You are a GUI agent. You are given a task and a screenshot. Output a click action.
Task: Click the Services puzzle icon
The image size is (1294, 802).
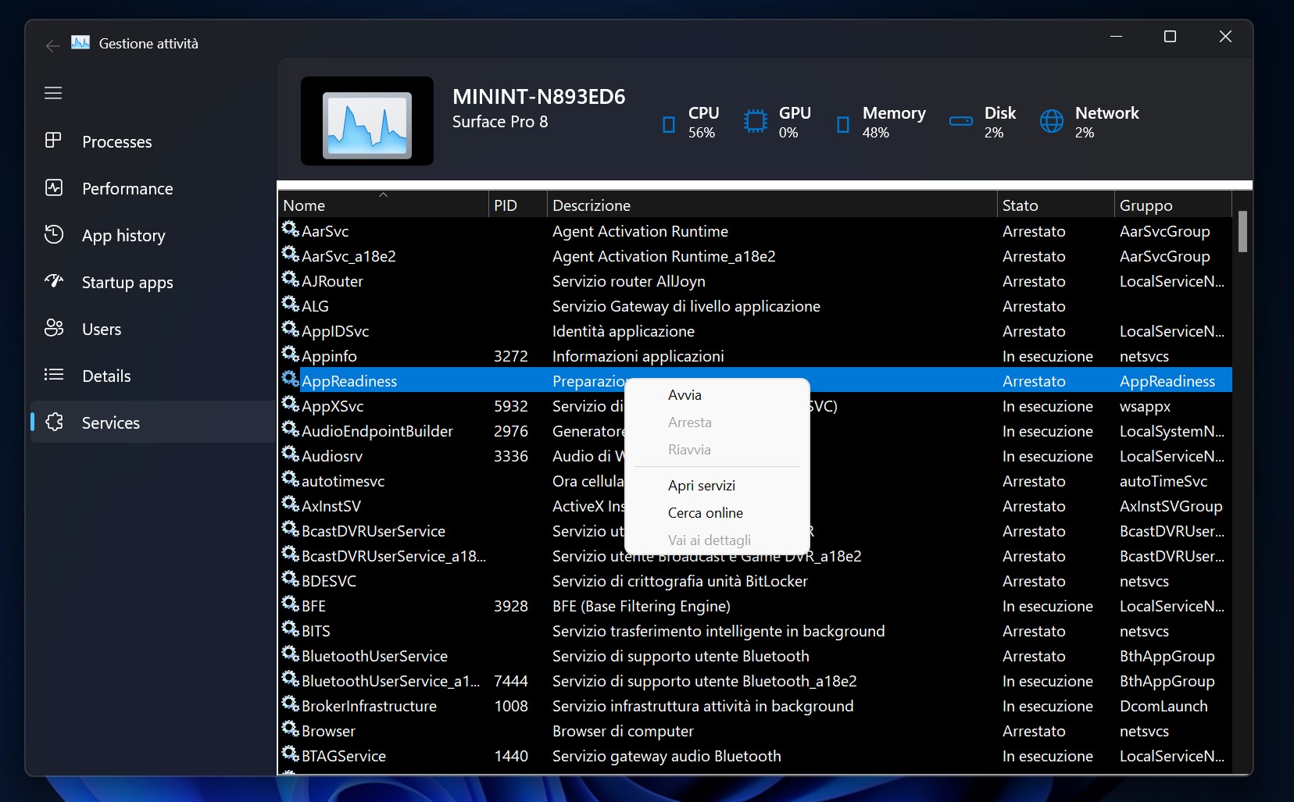pos(53,422)
